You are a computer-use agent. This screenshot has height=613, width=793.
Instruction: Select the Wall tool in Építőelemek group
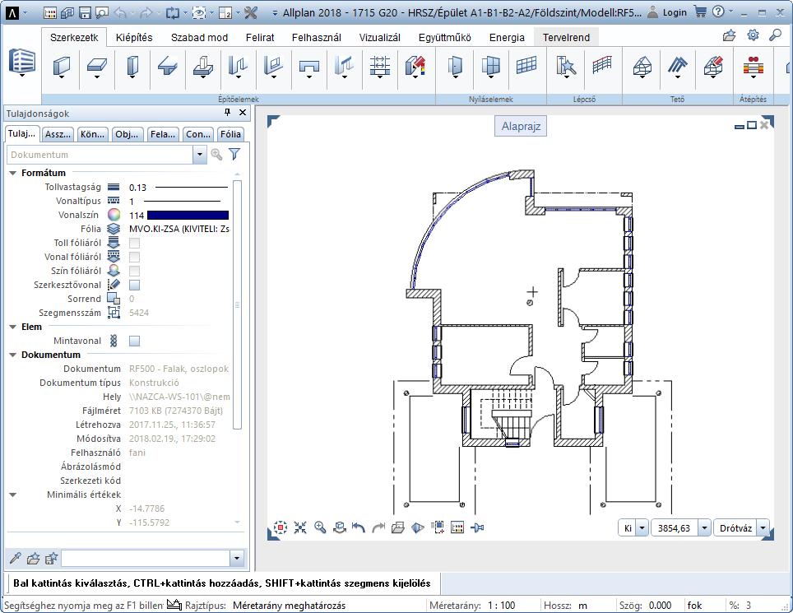(x=62, y=67)
